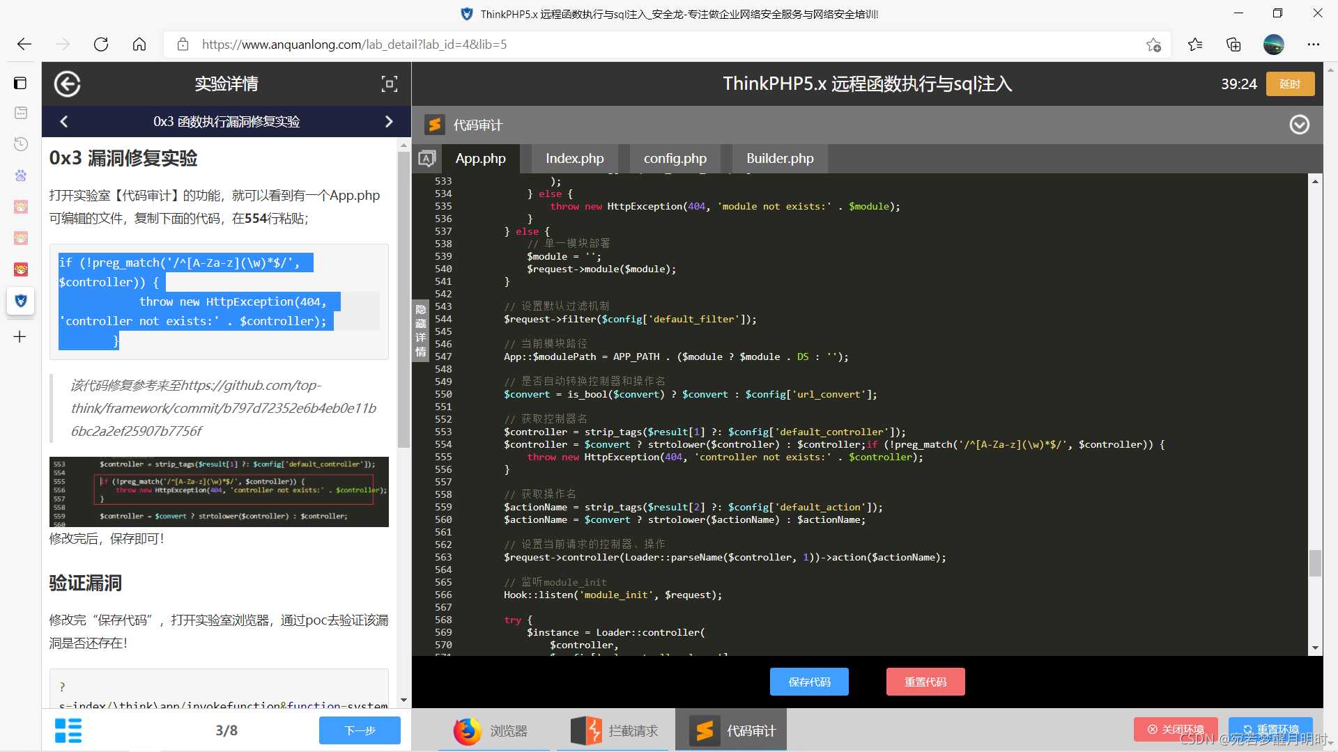Viewport: 1338px width, 752px height.
Task: Click 重置环境 reset environment button
Action: [x=1270, y=729]
